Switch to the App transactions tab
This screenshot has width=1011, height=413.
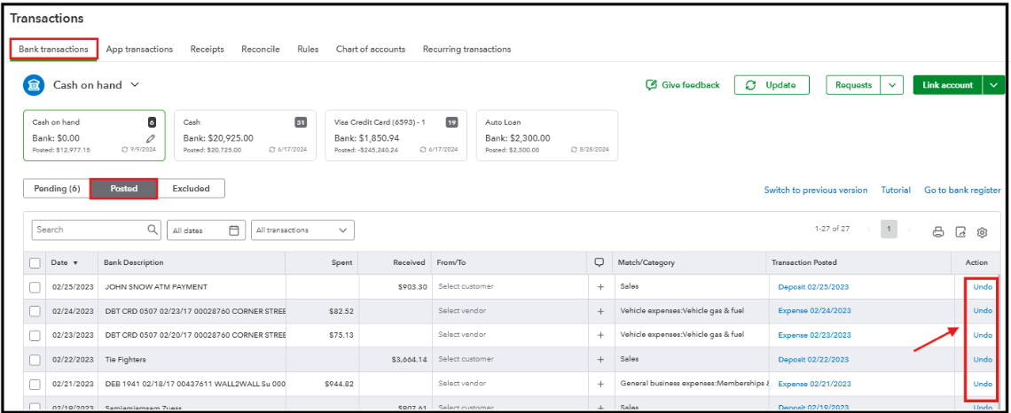[139, 49]
